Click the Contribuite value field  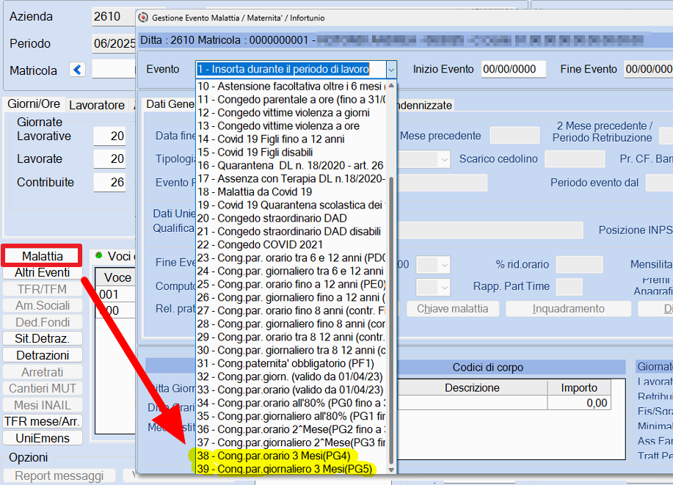click(x=110, y=183)
